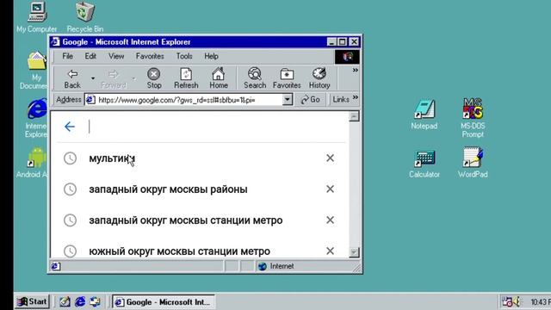Click the scrollbar down arrow
This screenshot has height=310, width=551.
[x=354, y=252]
